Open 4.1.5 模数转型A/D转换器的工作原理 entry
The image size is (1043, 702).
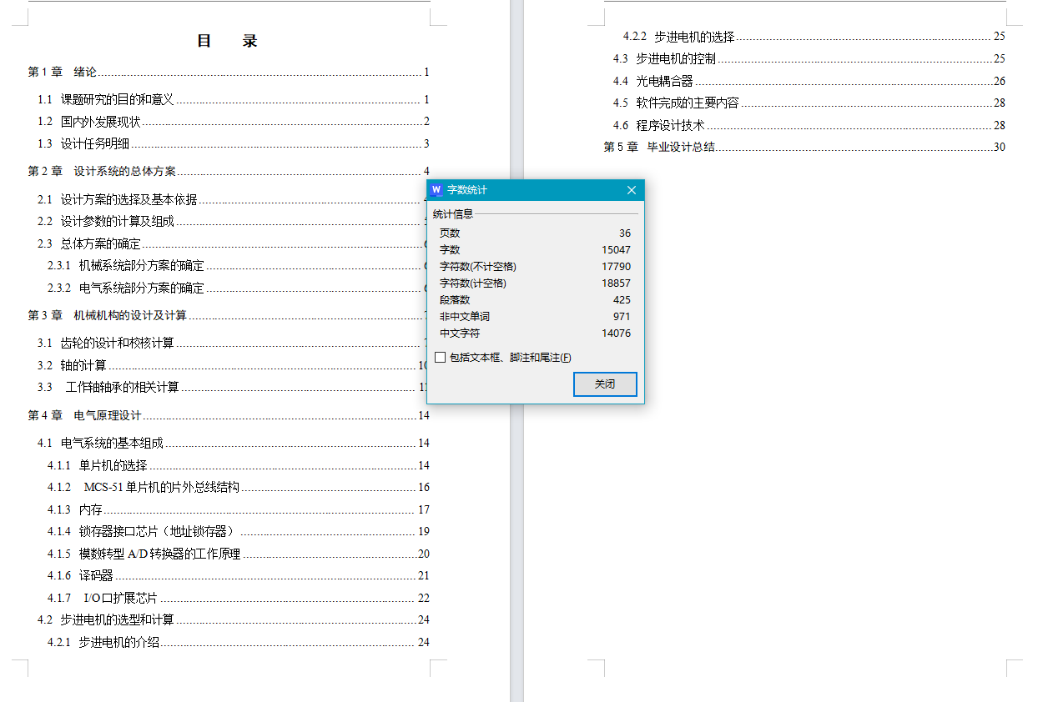(x=238, y=554)
